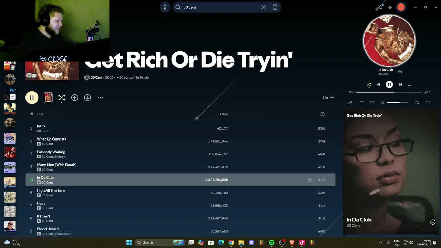Image resolution: width=441 pixels, height=248 pixels.
Task: Open the dollar bill playlist in sidebar
Action: pos(10,211)
